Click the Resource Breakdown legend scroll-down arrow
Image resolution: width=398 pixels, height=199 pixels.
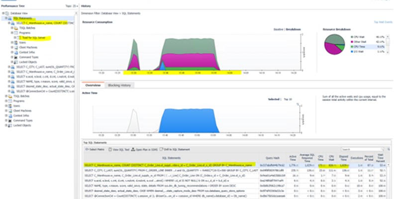tap(388, 52)
